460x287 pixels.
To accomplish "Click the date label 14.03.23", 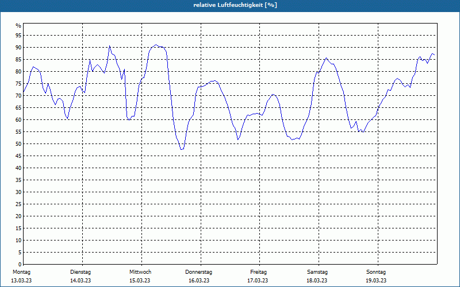I will [x=80, y=281].
